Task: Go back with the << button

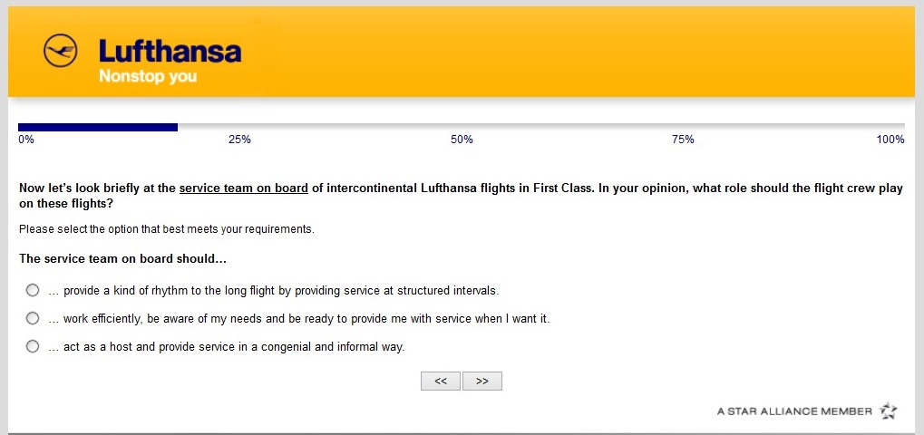Action: [x=441, y=382]
